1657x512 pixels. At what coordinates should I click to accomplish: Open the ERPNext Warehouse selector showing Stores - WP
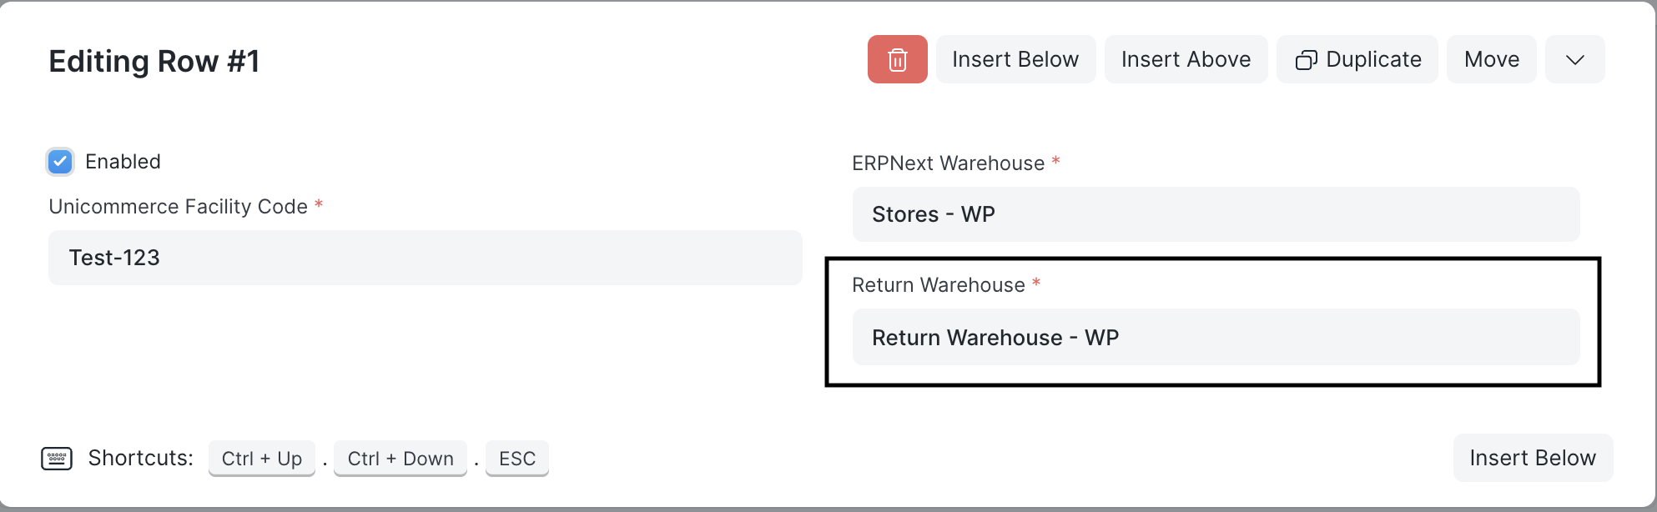click(x=1216, y=214)
